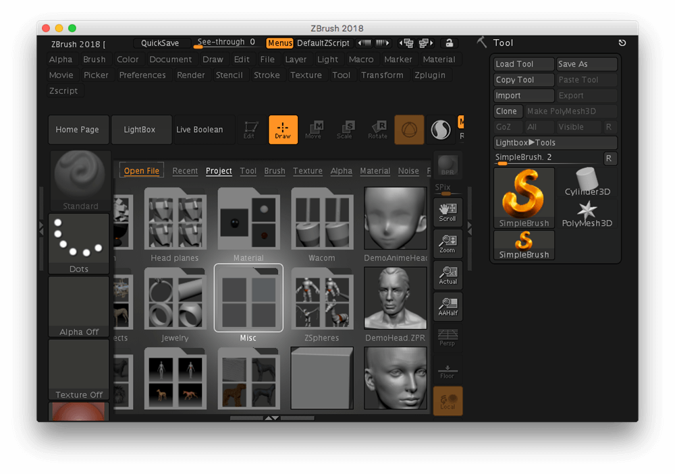This screenshot has width=675, height=474.
Task: Open the Alpha menu
Action: 61,59
